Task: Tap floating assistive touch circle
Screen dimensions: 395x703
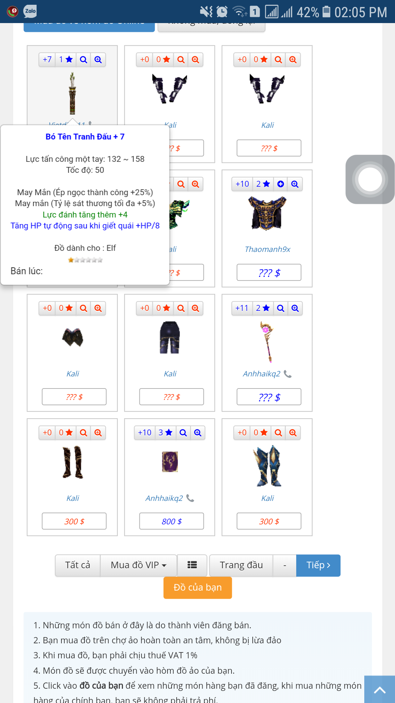Action: (370, 179)
